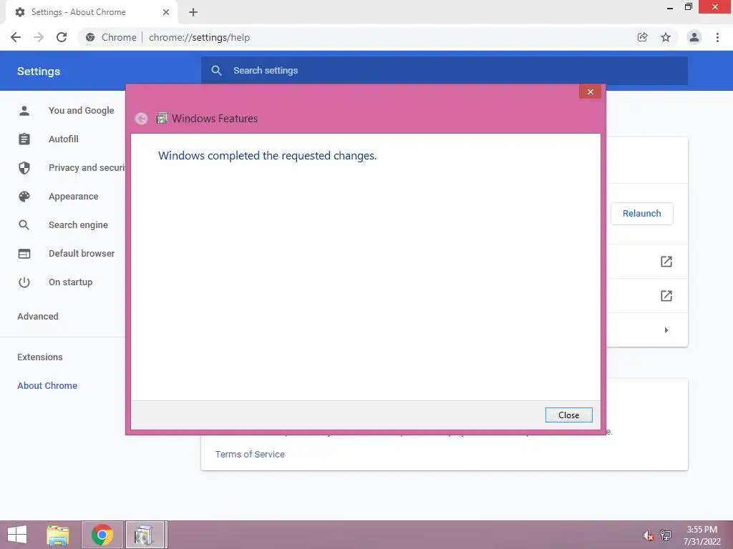Click the Default browser window icon
Screen dimensions: 733x549
(24, 254)
